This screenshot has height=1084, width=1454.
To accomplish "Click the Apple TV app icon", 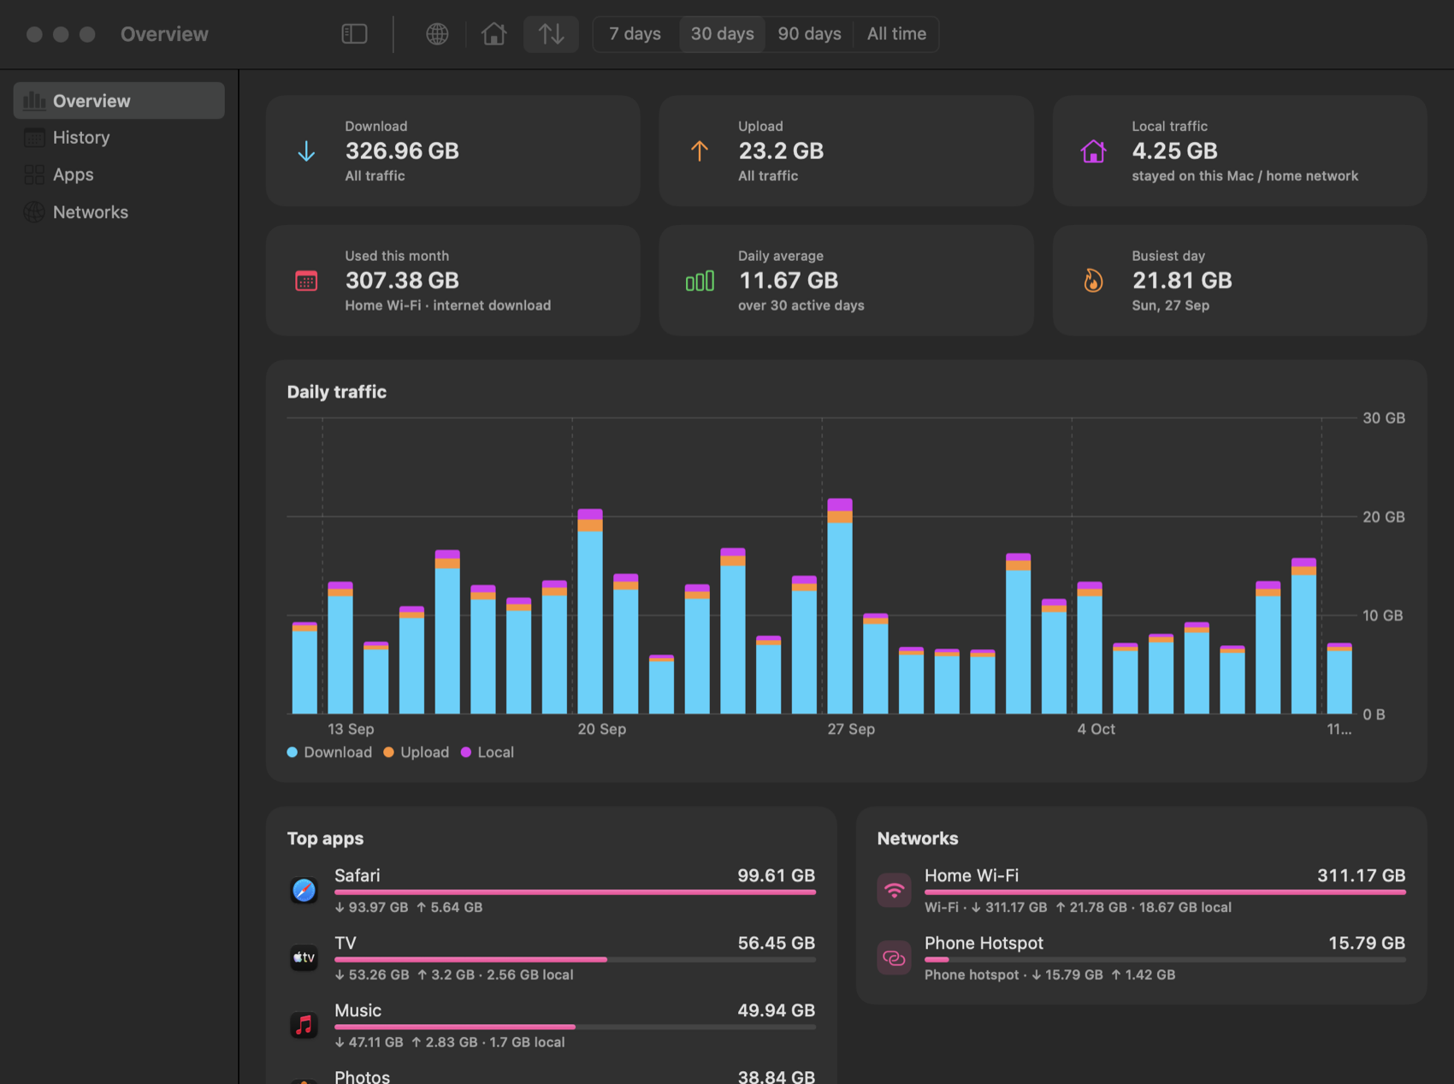I will tap(304, 957).
